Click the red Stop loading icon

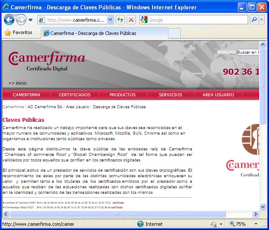[x=131, y=20]
